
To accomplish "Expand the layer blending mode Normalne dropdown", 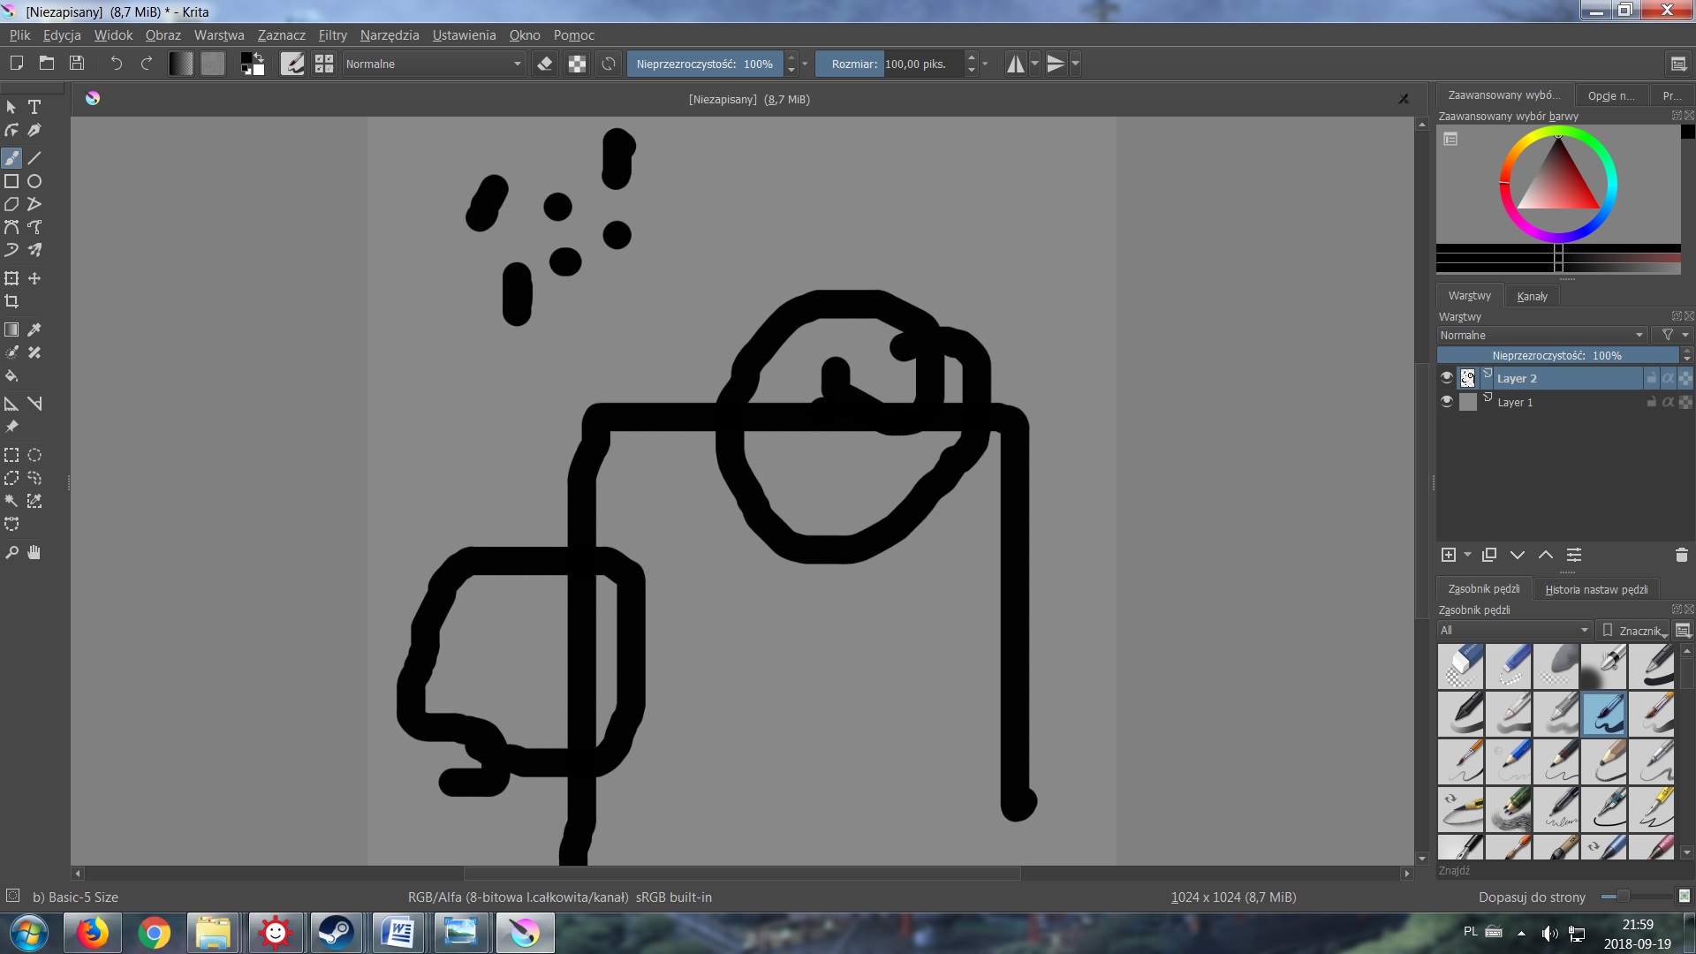I will (1541, 335).
